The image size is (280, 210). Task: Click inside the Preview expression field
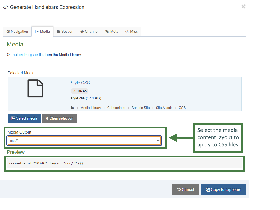pyautogui.click(x=125, y=163)
